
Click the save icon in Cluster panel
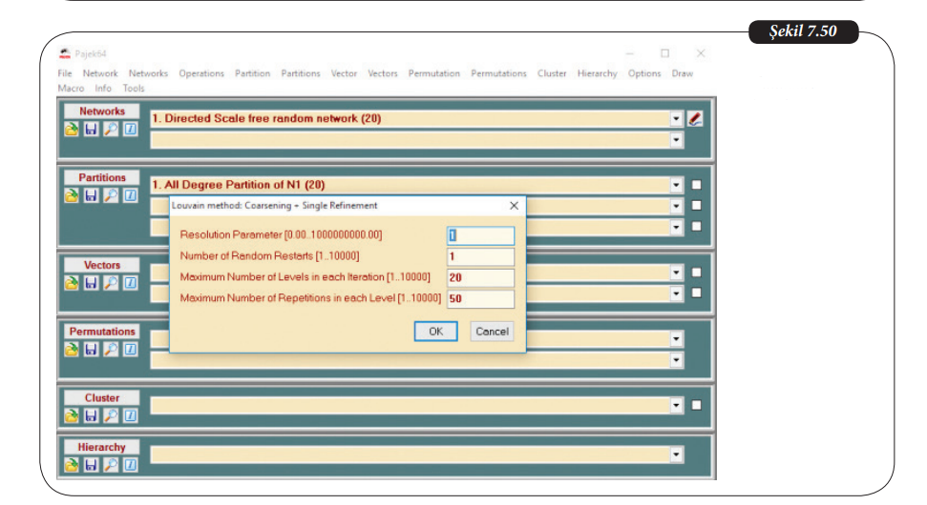coord(92,415)
